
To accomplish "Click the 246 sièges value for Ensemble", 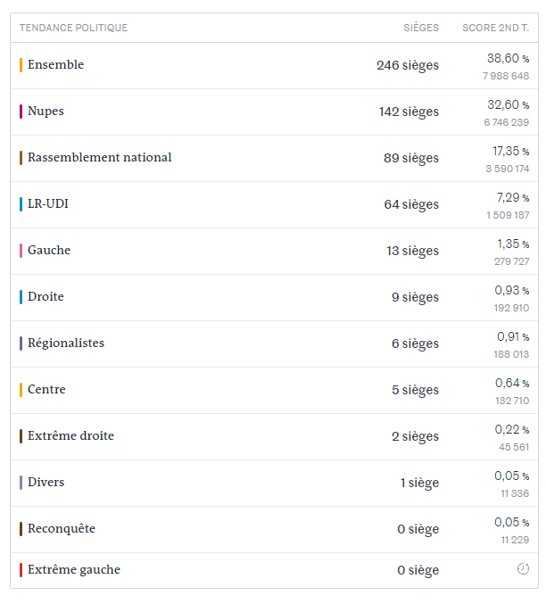I will (407, 65).
